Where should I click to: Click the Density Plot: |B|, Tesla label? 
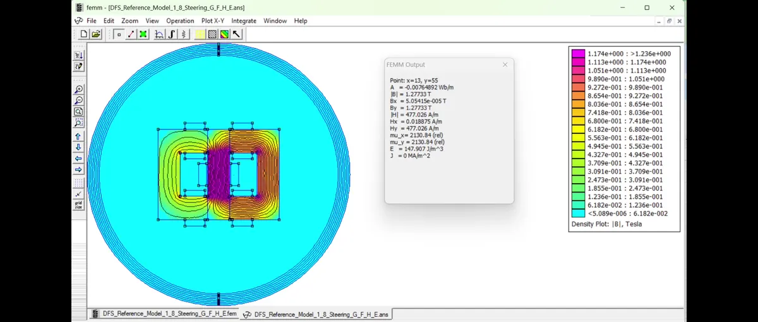click(606, 224)
